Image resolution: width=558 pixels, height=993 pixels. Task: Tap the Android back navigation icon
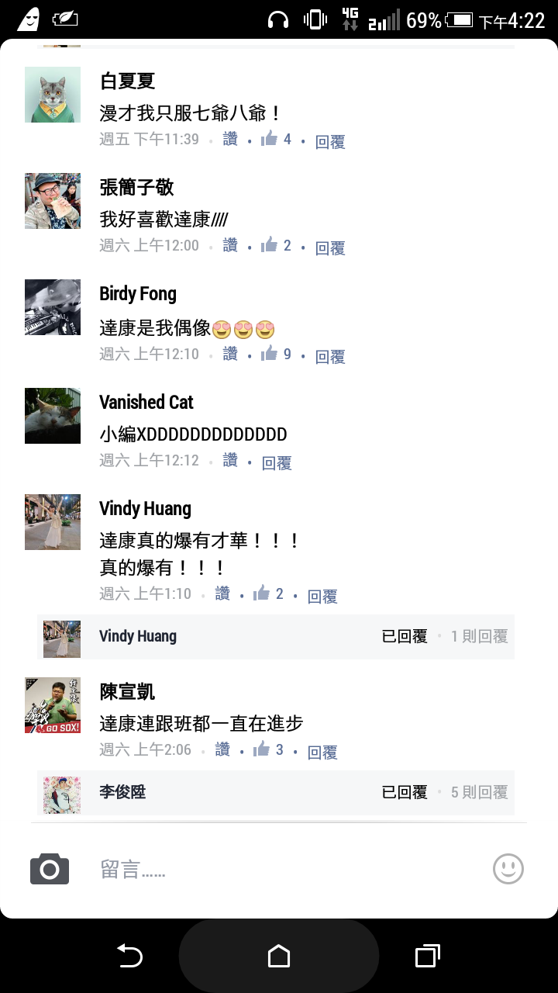click(x=129, y=956)
